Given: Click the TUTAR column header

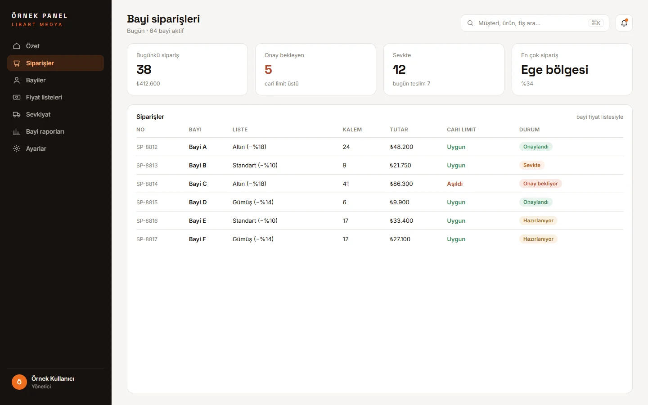Looking at the screenshot, I should click(399, 130).
